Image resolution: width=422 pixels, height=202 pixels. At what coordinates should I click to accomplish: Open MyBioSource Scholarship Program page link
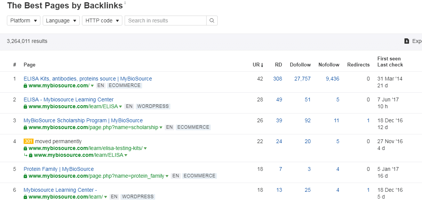pyautogui.click(x=83, y=120)
